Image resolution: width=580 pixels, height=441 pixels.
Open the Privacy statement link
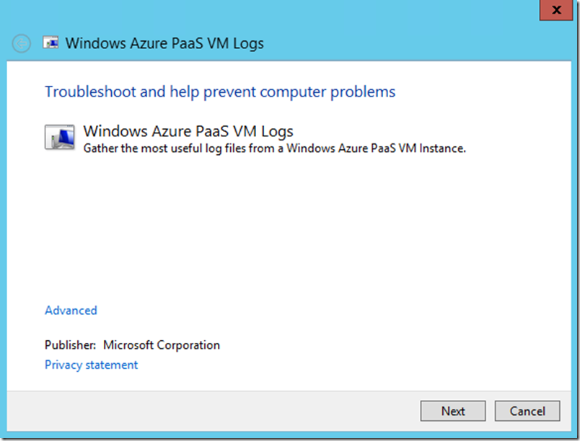[91, 365]
